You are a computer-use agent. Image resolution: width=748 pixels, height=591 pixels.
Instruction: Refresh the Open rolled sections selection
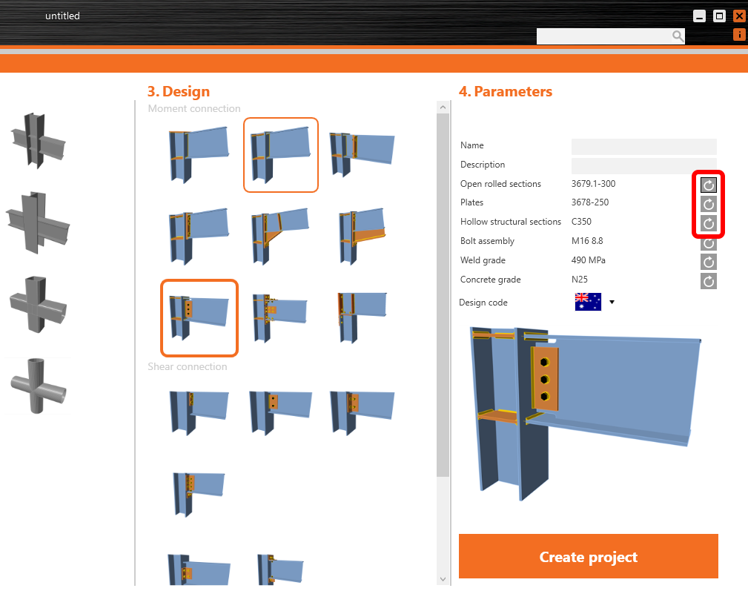point(708,185)
